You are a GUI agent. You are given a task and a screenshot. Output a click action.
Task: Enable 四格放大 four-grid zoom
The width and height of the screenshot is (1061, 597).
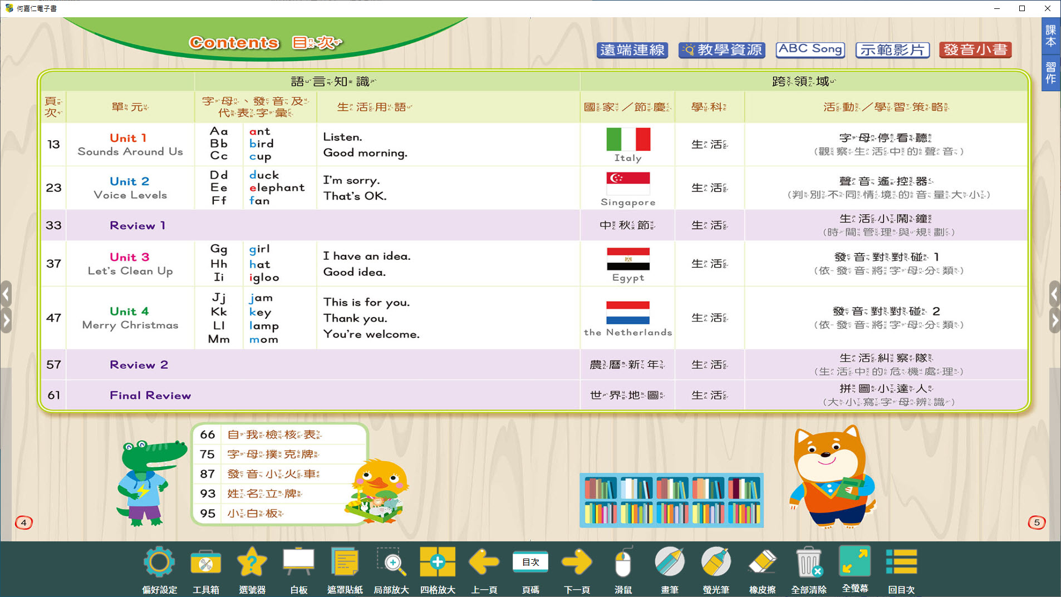[x=438, y=563]
